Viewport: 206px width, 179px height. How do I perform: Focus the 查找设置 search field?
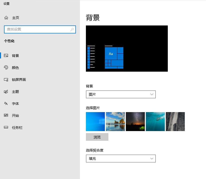coord(37,29)
